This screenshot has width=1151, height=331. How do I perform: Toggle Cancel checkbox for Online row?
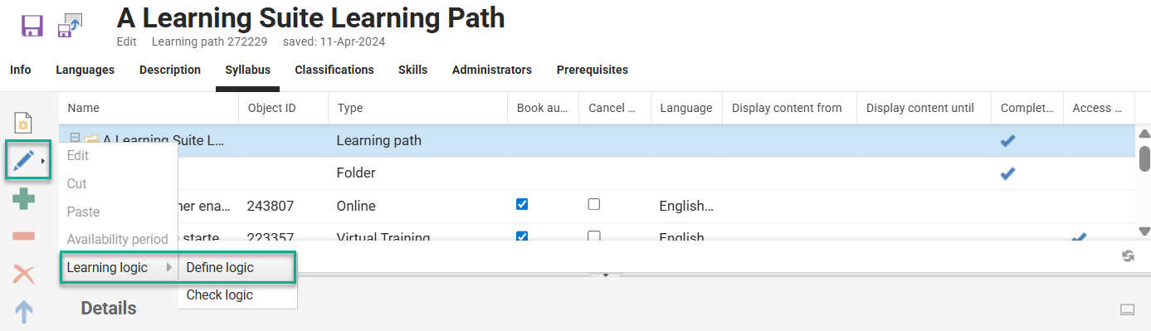click(x=594, y=204)
